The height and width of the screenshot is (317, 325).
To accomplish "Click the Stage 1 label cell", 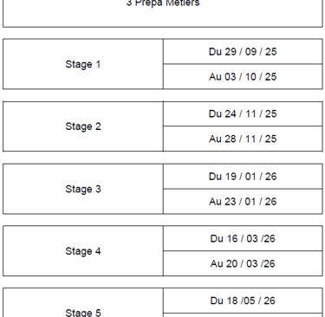I will (83, 64).
